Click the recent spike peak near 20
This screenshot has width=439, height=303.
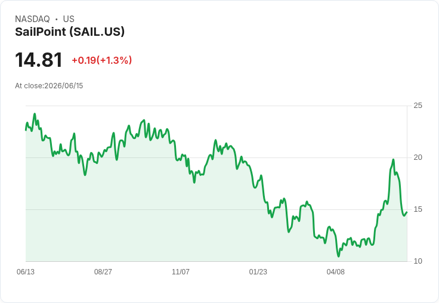(x=393, y=160)
